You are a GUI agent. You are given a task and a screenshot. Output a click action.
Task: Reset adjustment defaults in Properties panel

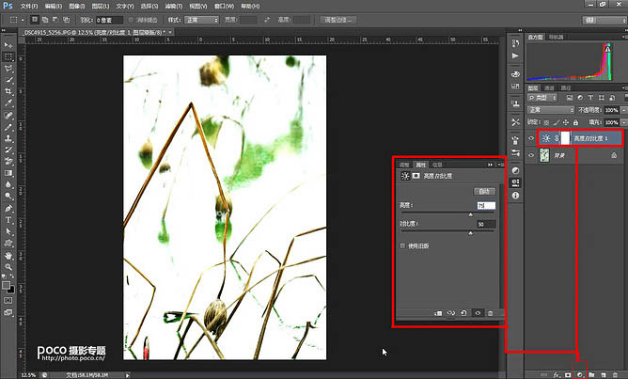click(x=463, y=313)
